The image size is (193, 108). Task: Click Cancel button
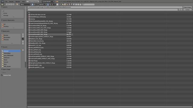187,10
